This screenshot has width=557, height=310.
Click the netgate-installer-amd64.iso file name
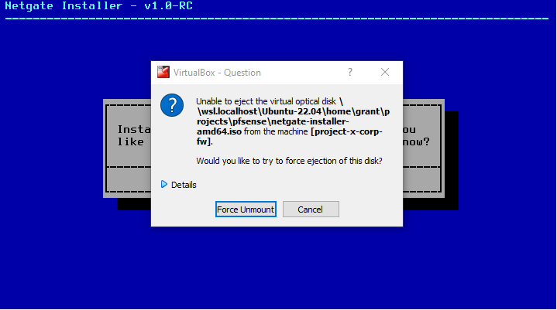tap(273, 127)
